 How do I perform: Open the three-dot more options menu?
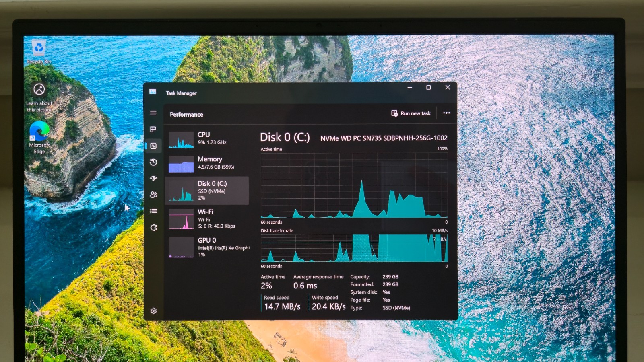446,113
